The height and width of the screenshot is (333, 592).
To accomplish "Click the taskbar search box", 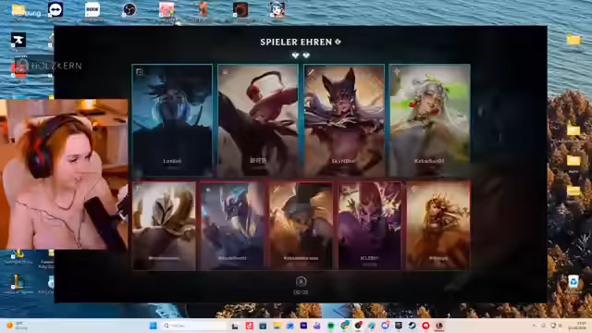I will tap(194, 326).
